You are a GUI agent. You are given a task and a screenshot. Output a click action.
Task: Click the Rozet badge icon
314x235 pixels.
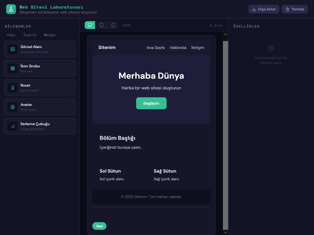[x=13, y=88]
